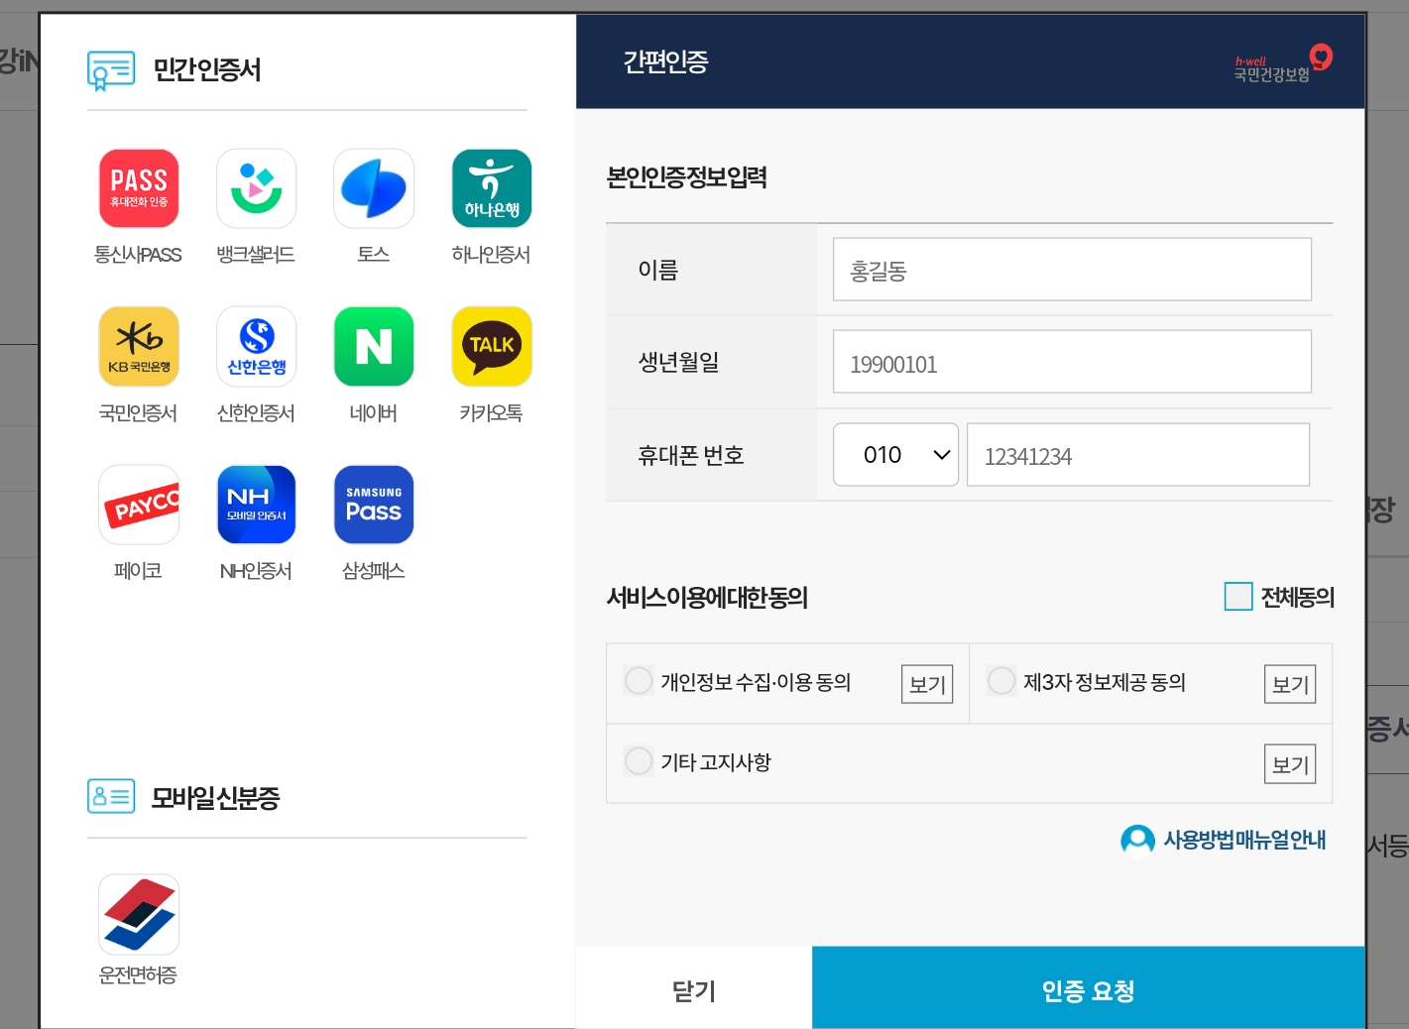The width and height of the screenshot is (1409, 1029).
Task: Click the phone number input field
Action: 1138,455
